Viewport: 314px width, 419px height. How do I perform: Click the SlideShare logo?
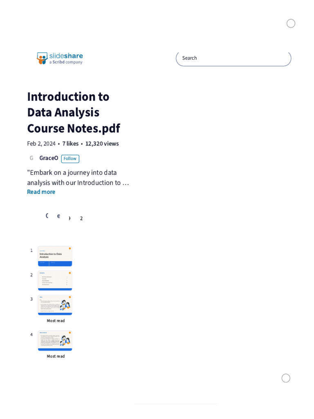coord(60,58)
